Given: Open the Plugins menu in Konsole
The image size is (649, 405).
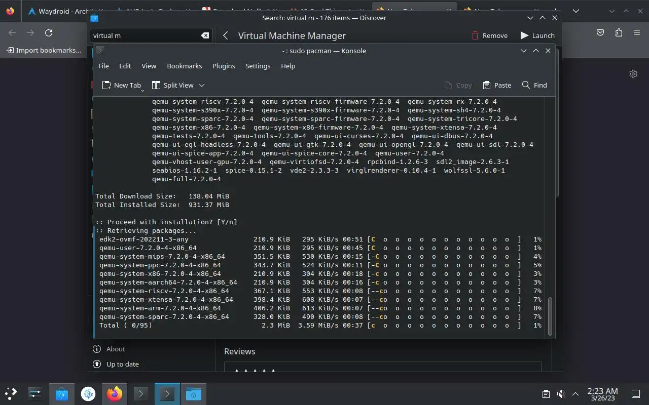Looking at the screenshot, I should coord(224,66).
